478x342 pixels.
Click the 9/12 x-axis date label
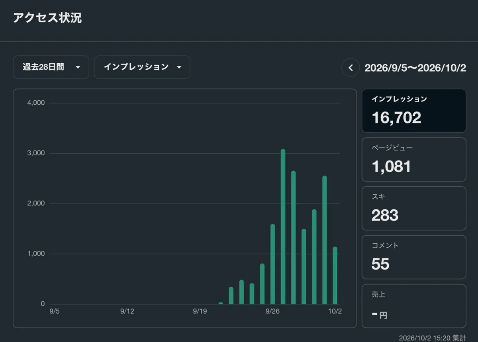point(126,311)
